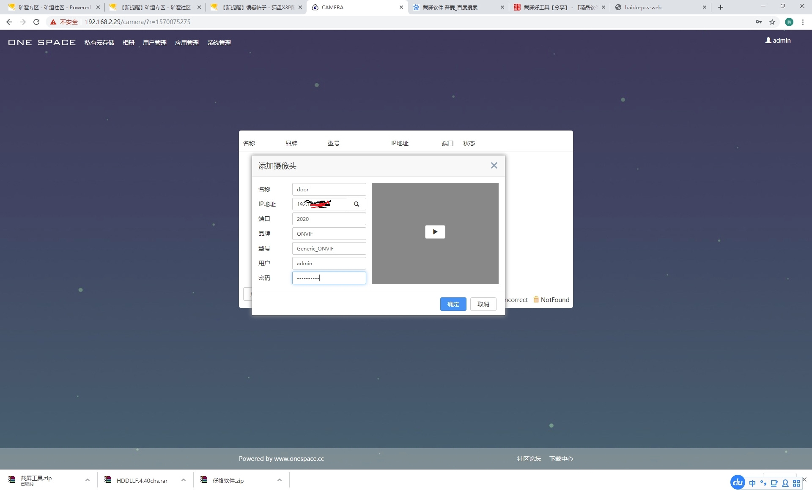Bookmark page with the star icon
The width and height of the screenshot is (812, 490).
click(x=772, y=22)
